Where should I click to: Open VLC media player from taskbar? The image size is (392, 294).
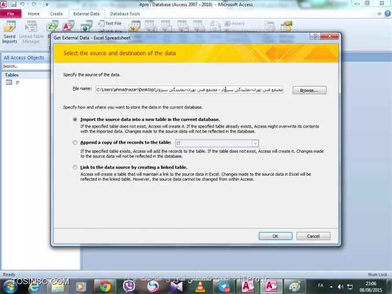[200, 286]
